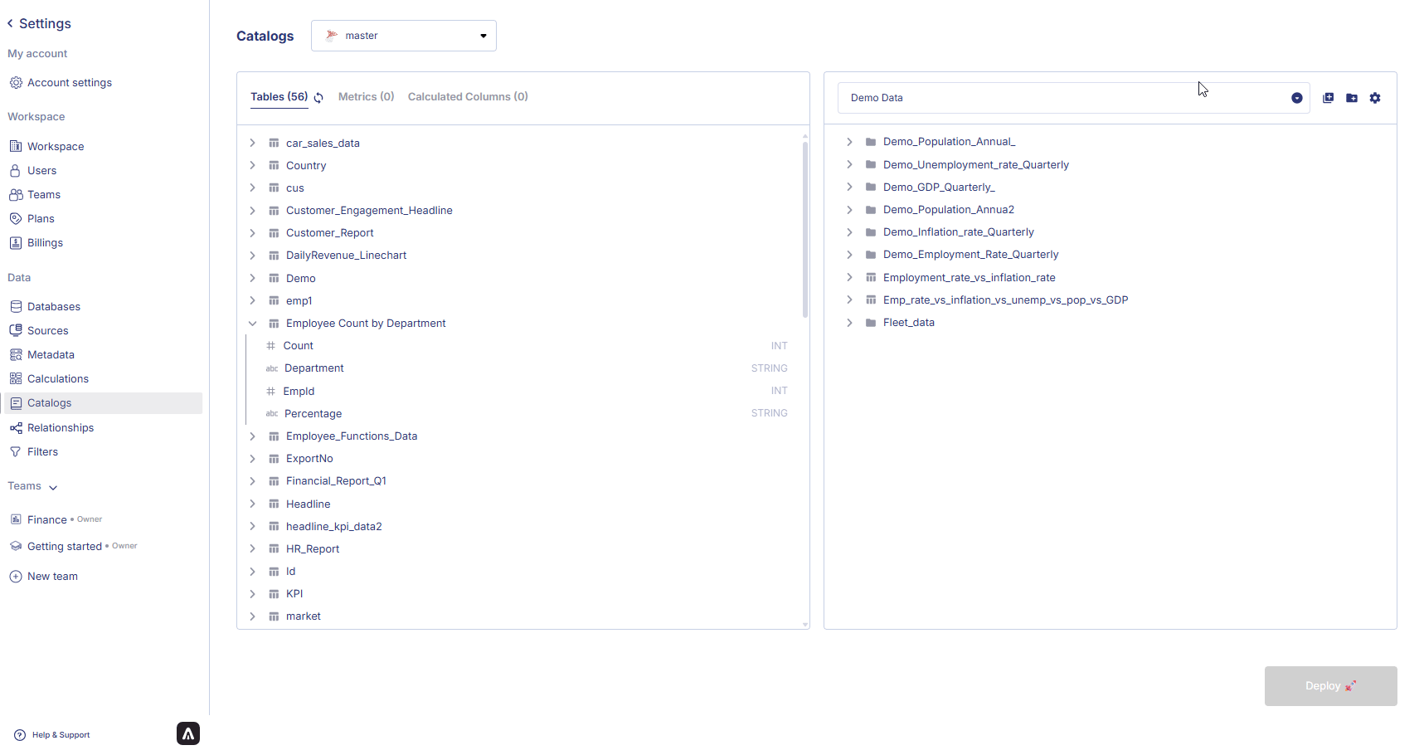The width and height of the screenshot is (1424, 755).
Task: Collapse the Teams section in sidebar
Action: [53, 487]
